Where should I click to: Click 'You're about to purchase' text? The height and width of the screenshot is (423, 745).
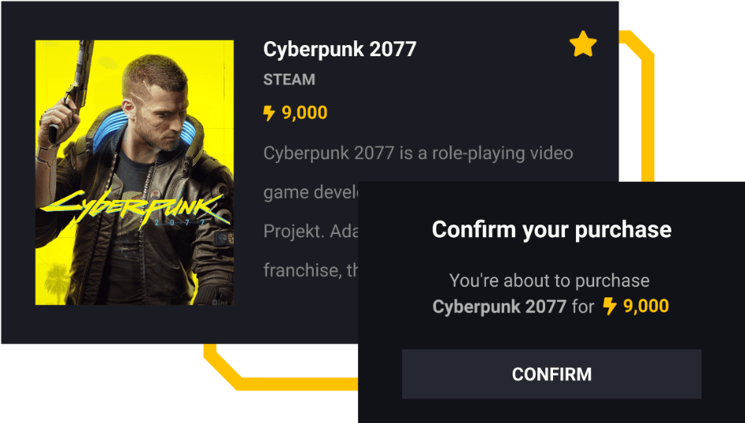pos(549,281)
